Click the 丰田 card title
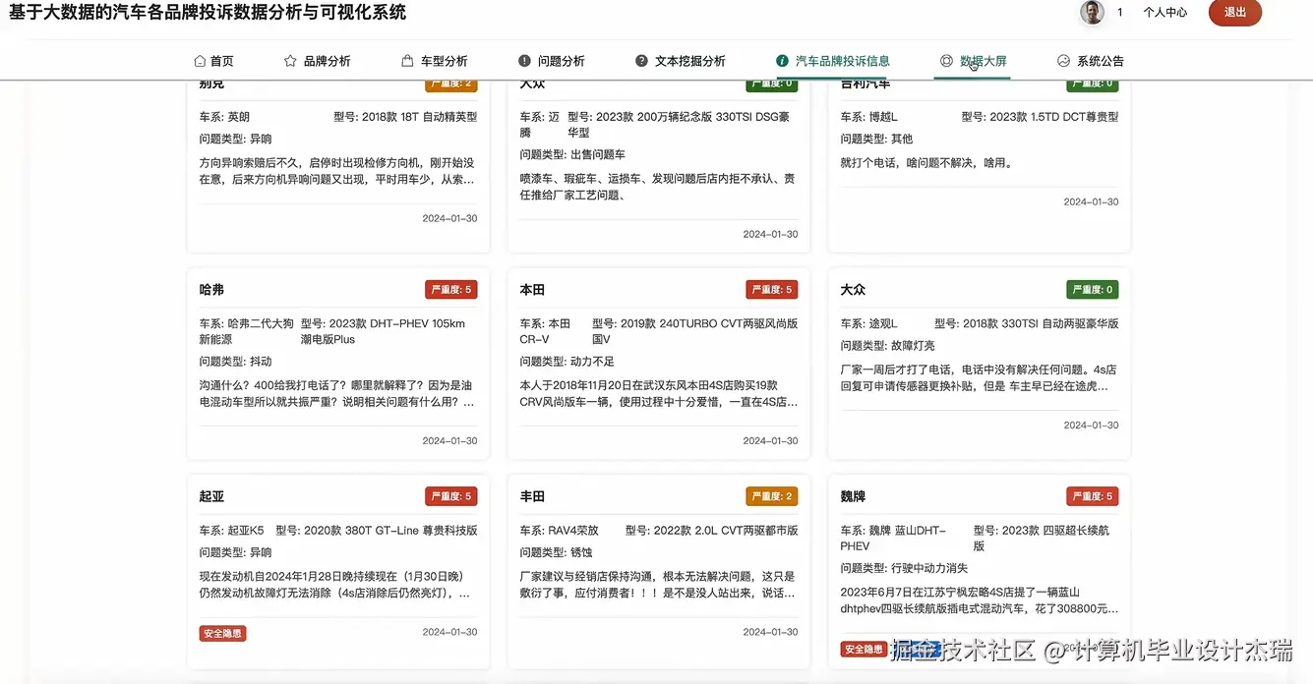The height and width of the screenshot is (684, 1313). tap(532, 496)
